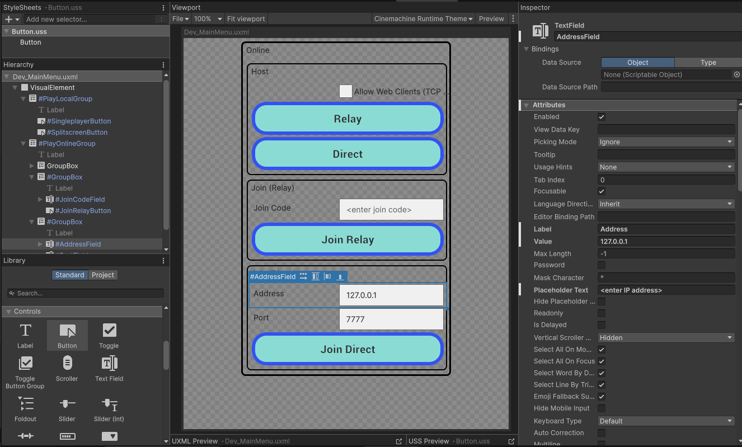
Task: Collapse the #PlayLocalGroup tree arrow
Action: click(24, 99)
